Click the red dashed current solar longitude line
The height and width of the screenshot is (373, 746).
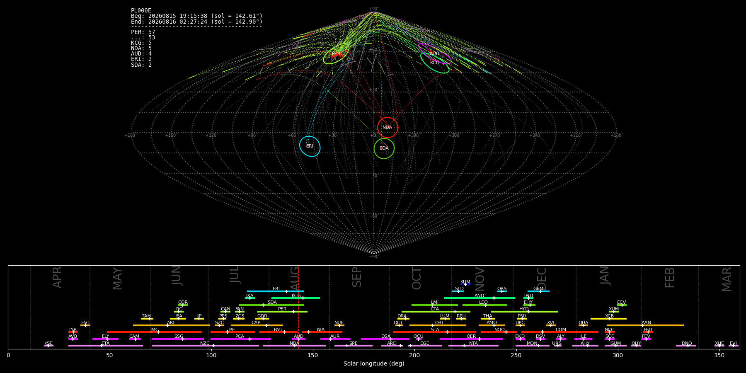298,307
